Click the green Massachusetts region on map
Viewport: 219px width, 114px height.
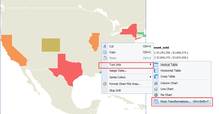point(141,34)
